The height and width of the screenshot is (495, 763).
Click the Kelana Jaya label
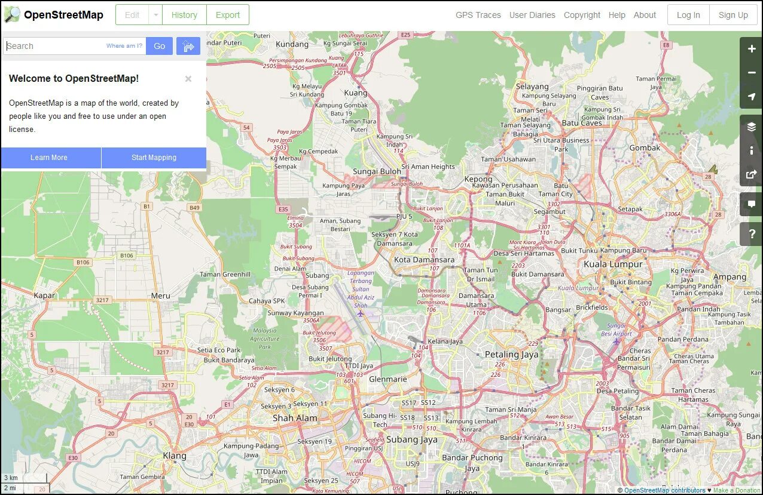point(445,342)
